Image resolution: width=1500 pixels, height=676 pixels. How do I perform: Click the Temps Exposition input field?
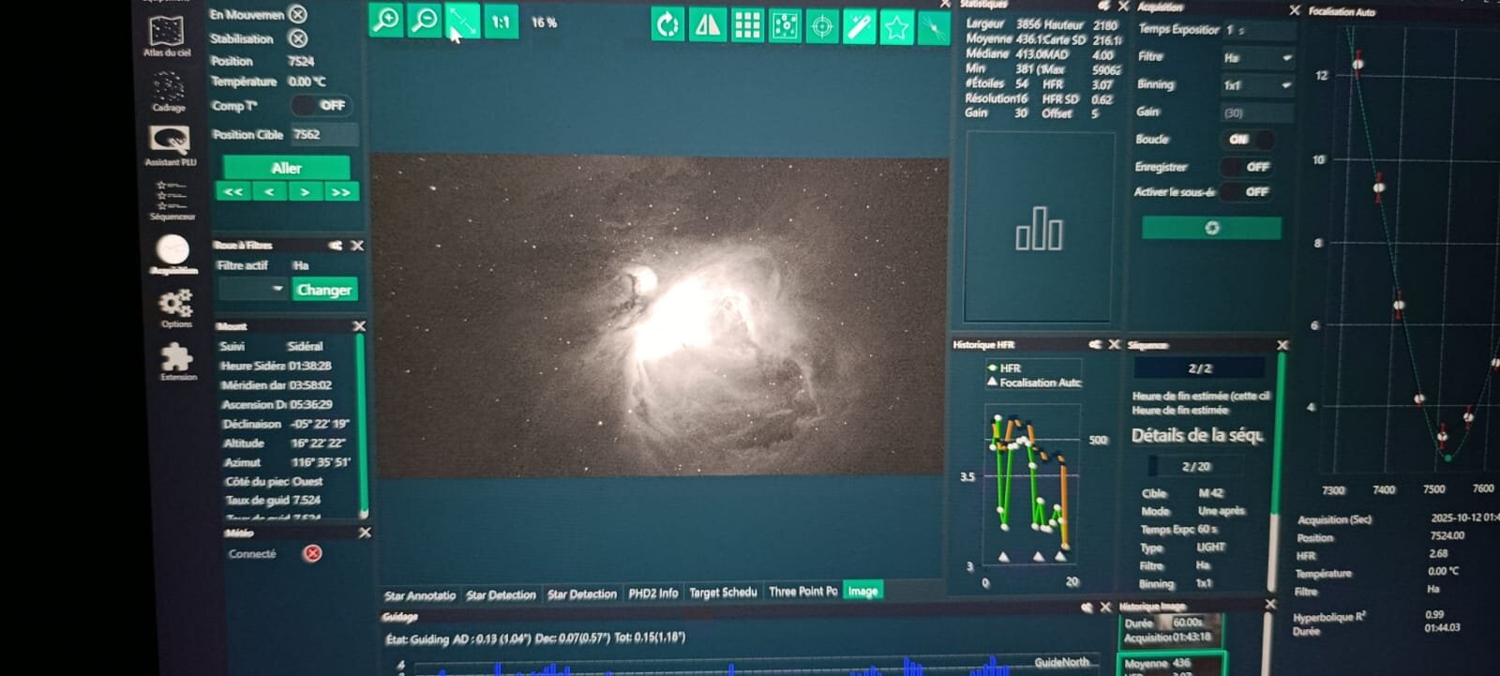click(x=1258, y=30)
